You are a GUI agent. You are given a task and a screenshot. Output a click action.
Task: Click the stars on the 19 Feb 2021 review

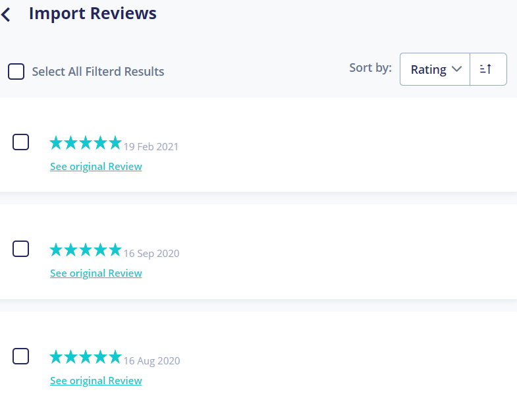(86, 142)
